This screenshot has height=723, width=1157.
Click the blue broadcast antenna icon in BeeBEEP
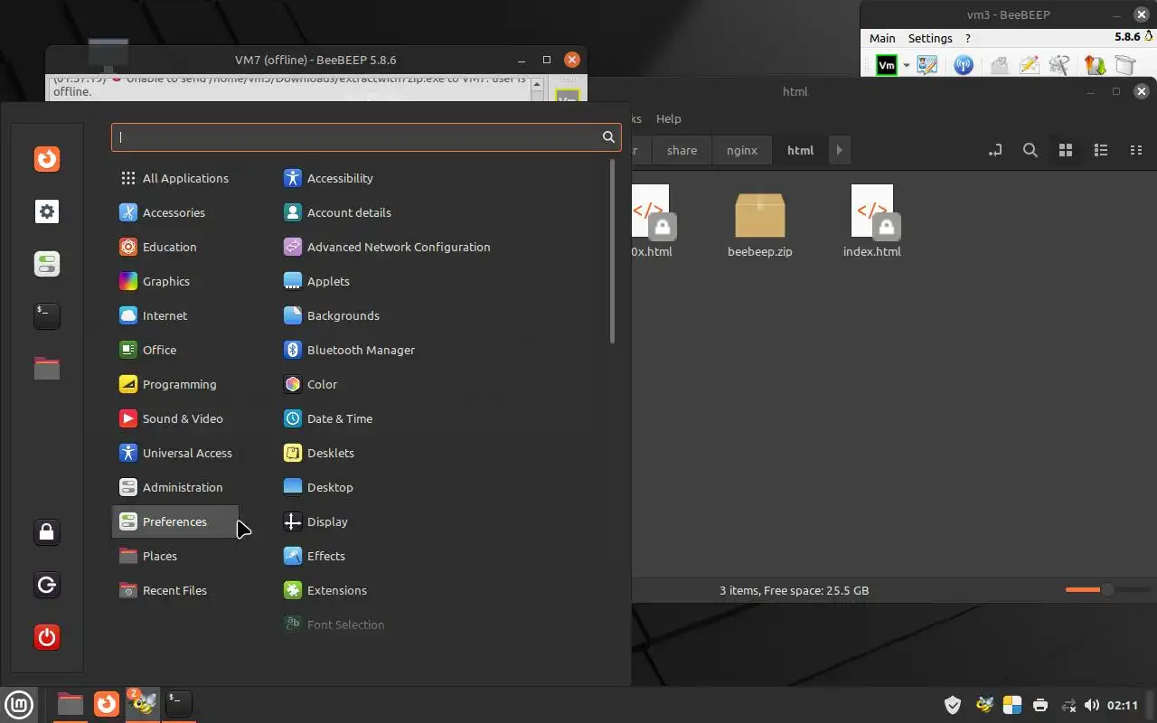(964, 65)
